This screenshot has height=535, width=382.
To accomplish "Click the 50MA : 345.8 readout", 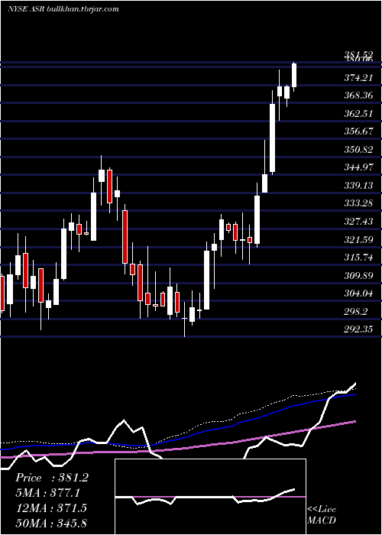I will (50, 523).
